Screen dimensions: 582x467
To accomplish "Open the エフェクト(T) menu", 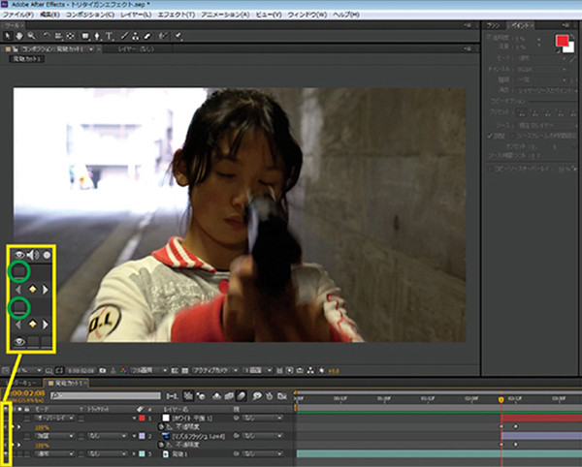I will 177,15.
